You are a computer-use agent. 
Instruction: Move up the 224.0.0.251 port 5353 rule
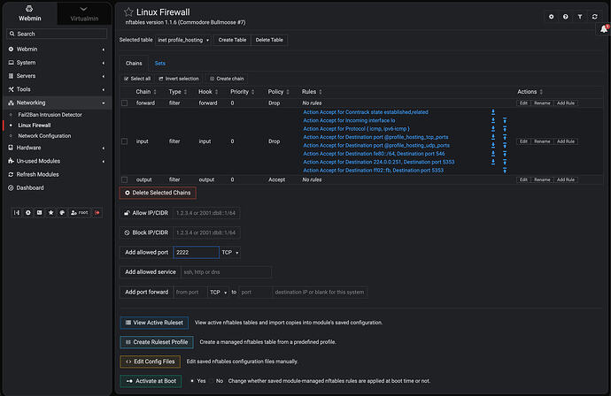tap(505, 163)
